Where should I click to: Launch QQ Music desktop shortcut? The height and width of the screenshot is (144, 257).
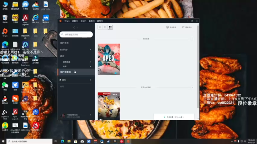tap(5, 127)
